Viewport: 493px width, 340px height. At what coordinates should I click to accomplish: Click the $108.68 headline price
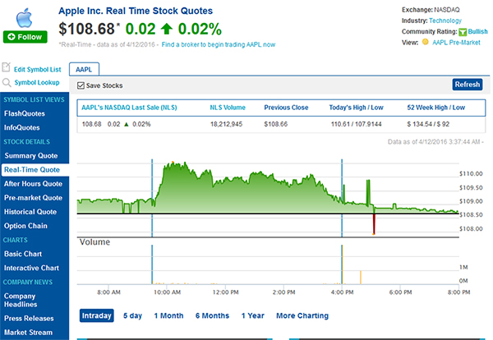[86, 29]
